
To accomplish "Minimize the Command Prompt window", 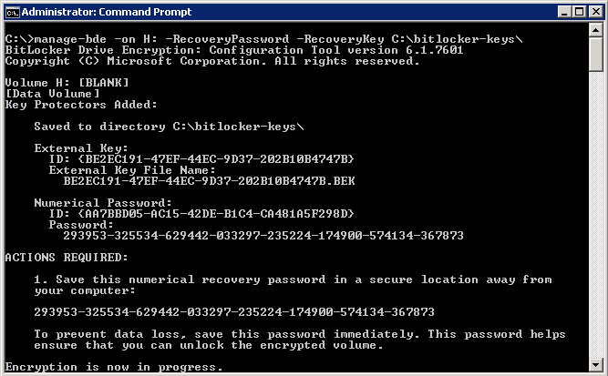I will pyautogui.click(x=564, y=12).
